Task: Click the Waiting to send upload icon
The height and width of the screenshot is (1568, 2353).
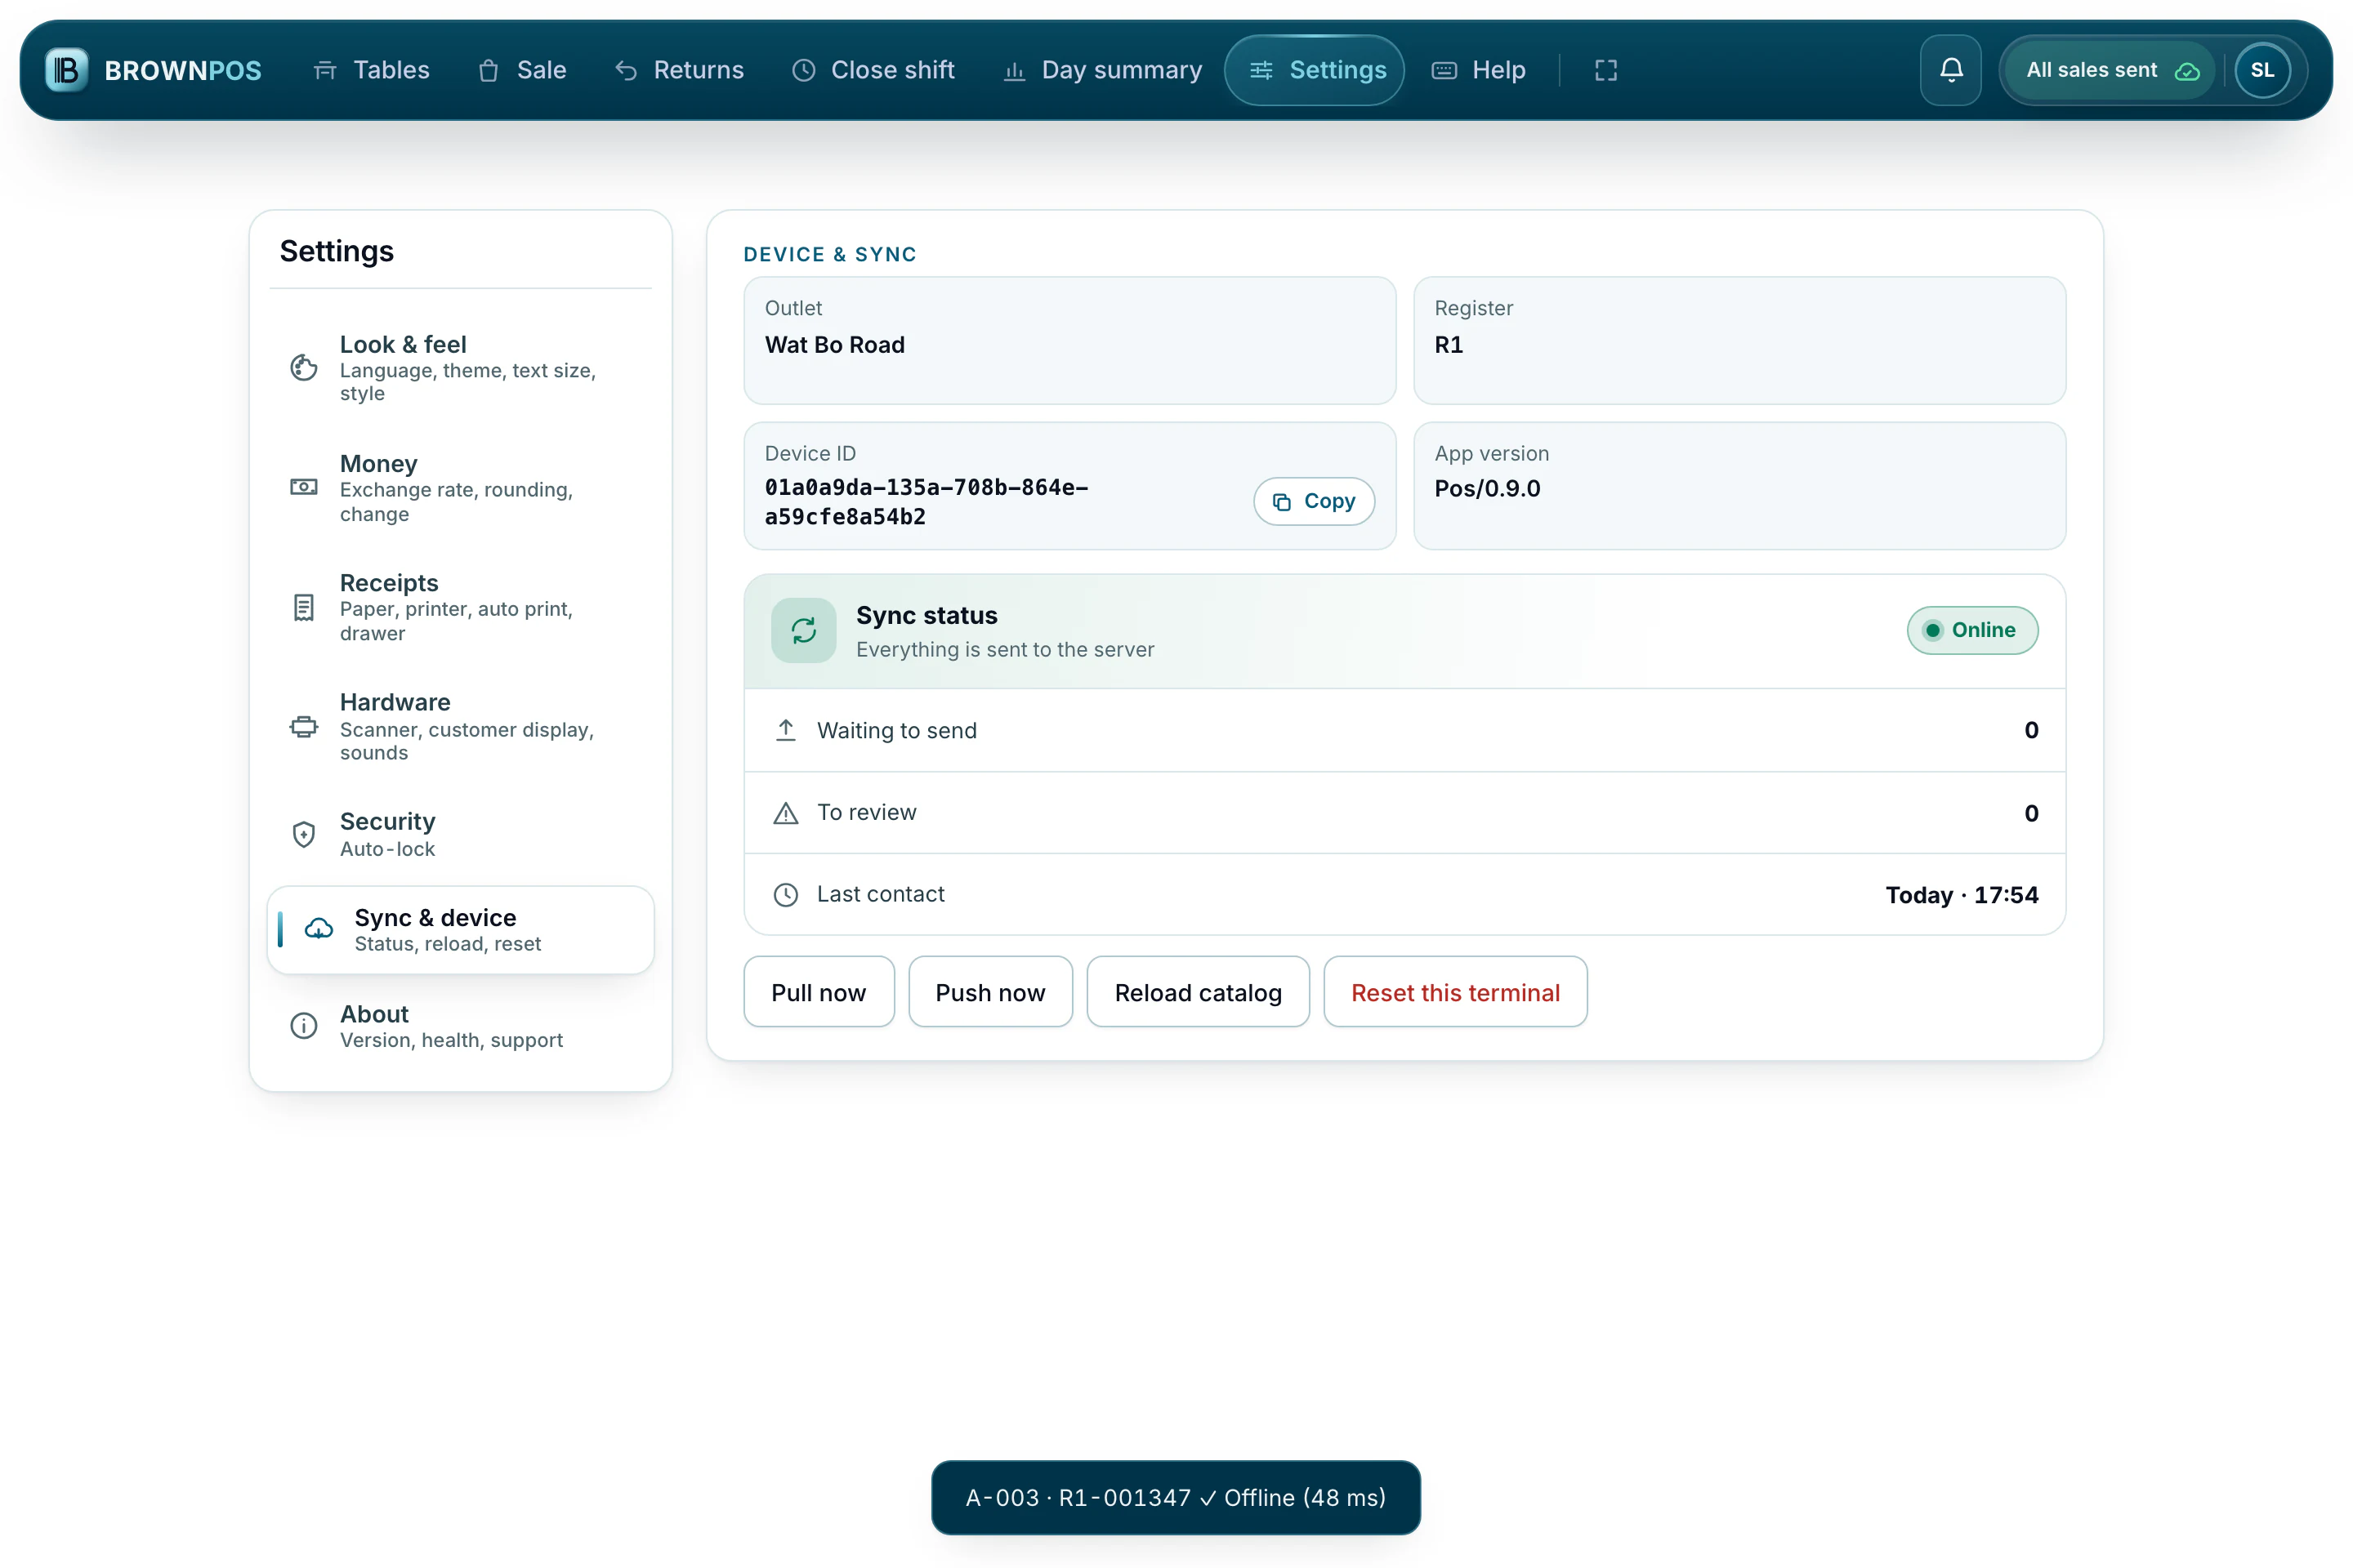Action: point(785,730)
